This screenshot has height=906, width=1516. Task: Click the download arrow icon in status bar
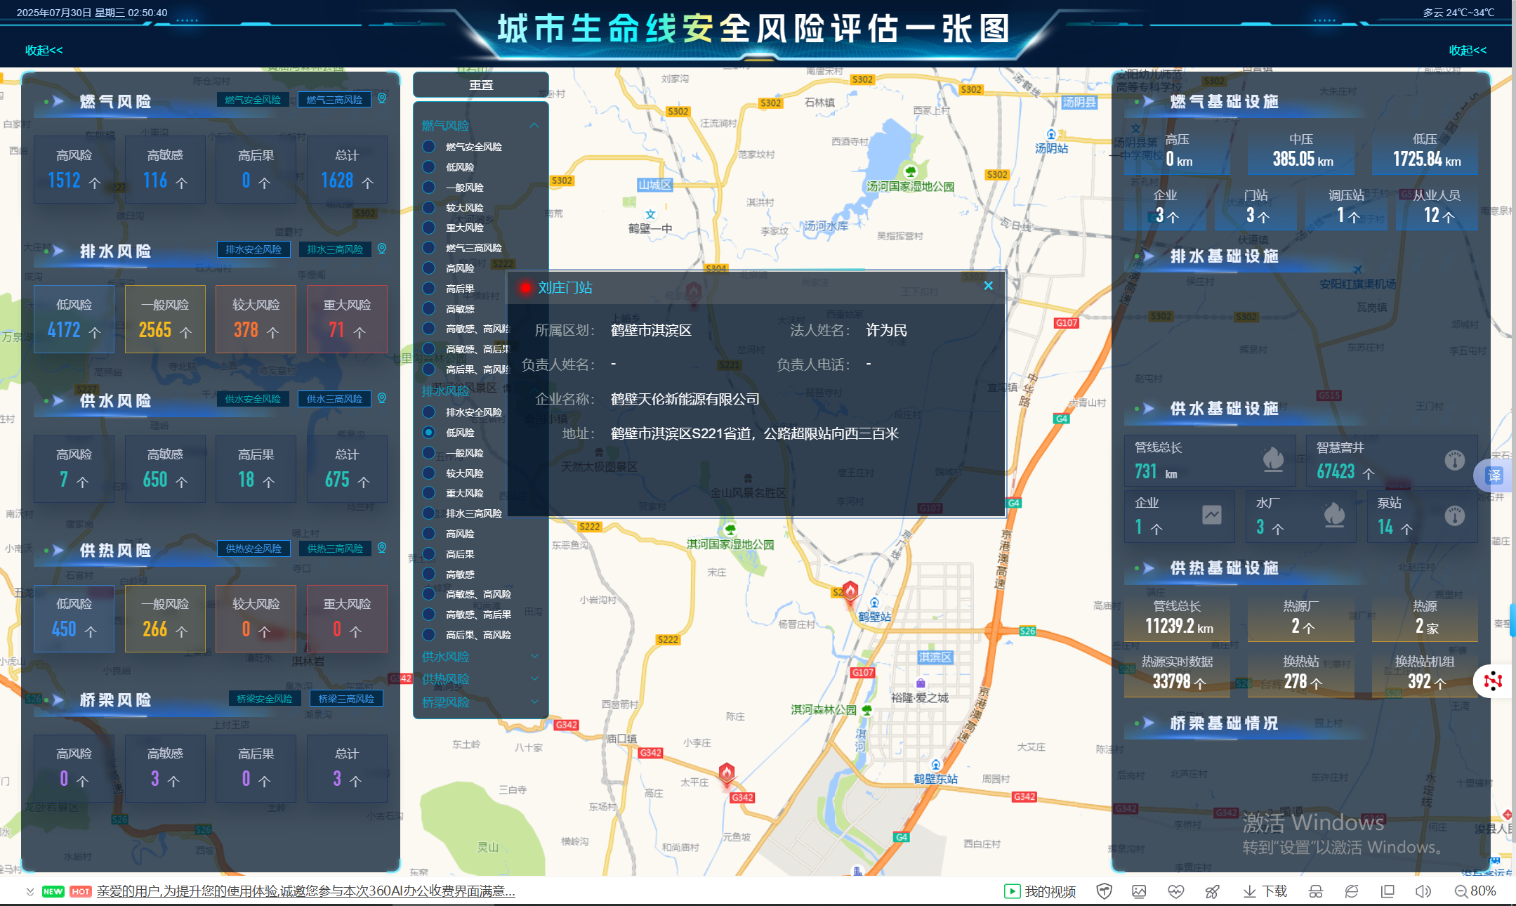[x=1250, y=891]
